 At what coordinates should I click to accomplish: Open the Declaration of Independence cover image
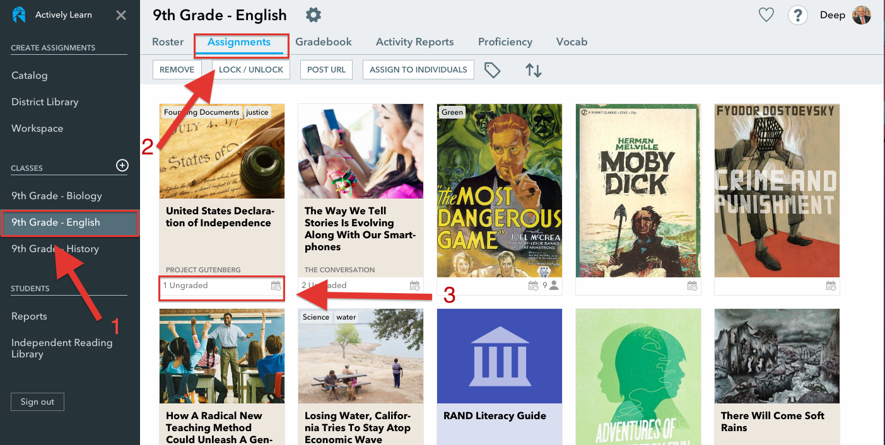(x=222, y=151)
